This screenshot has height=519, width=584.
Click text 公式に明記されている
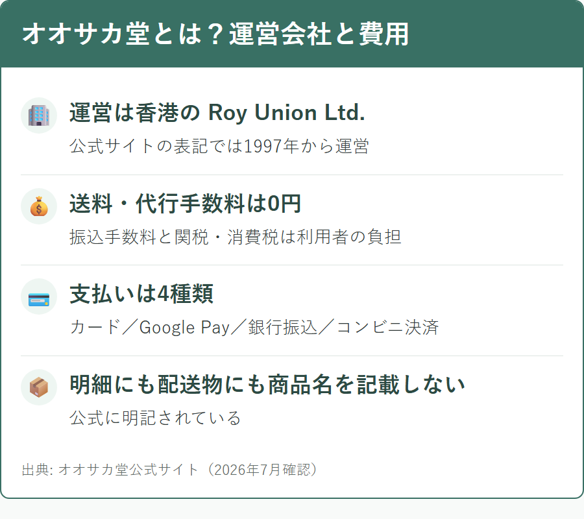155,418
